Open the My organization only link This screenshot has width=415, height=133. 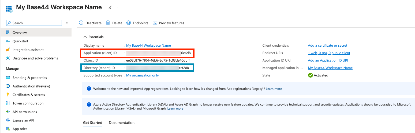point(142,75)
